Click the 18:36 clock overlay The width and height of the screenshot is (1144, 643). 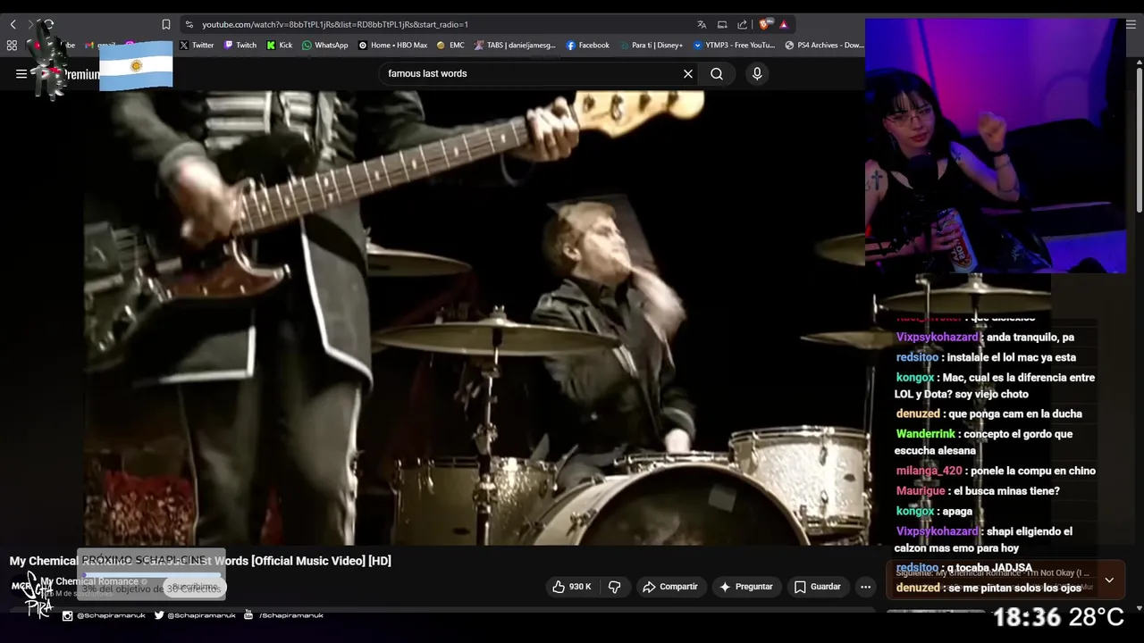[x=1026, y=617]
